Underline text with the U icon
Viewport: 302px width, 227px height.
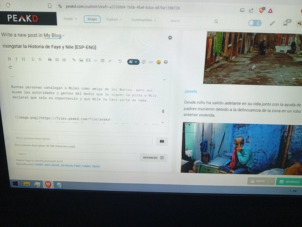pos(33,59)
